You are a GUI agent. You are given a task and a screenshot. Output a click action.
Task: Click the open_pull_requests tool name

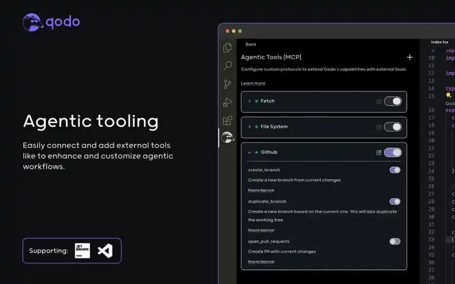[269, 241]
